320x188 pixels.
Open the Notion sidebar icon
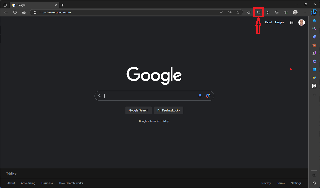(x=314, y=86)
